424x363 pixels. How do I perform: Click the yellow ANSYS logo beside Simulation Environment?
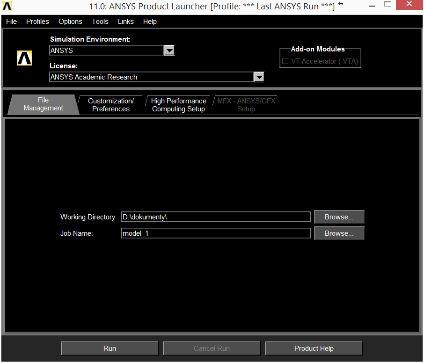[24, 58]
